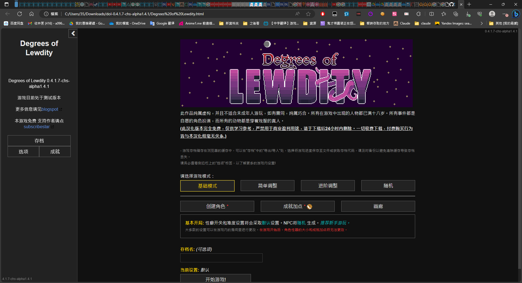Switch to the 画廊 tab

point(378,206)
